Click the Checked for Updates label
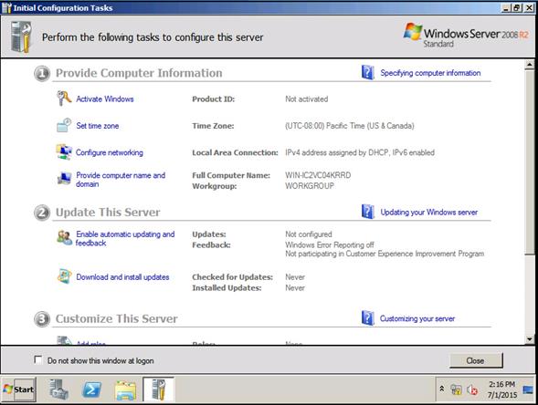Image resolution: width=538 pixels, height=405 pixels. click(232, 277)
